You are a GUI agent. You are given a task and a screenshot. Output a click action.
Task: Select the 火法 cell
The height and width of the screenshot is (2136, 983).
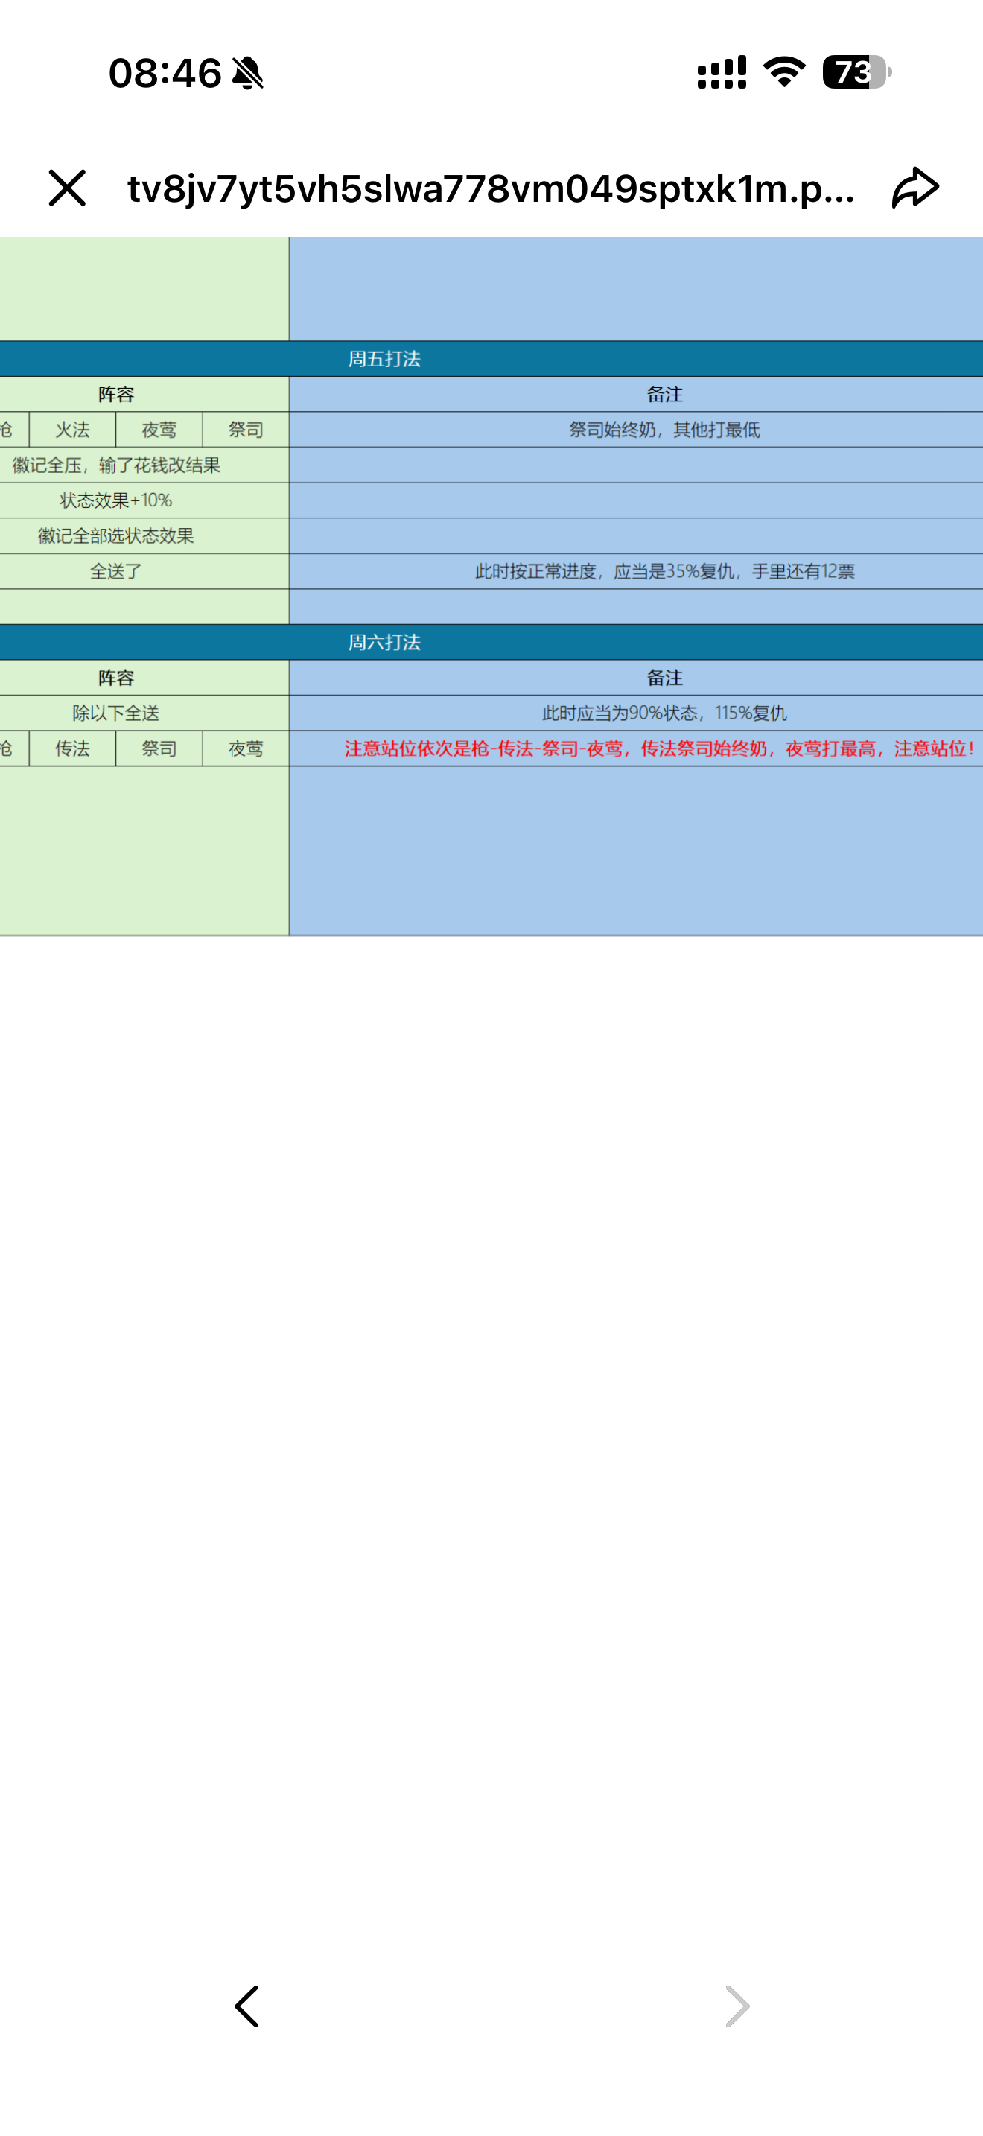coord(73,430)
